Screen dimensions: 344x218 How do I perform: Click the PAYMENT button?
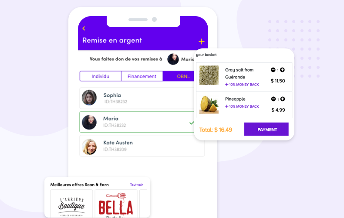266,129
